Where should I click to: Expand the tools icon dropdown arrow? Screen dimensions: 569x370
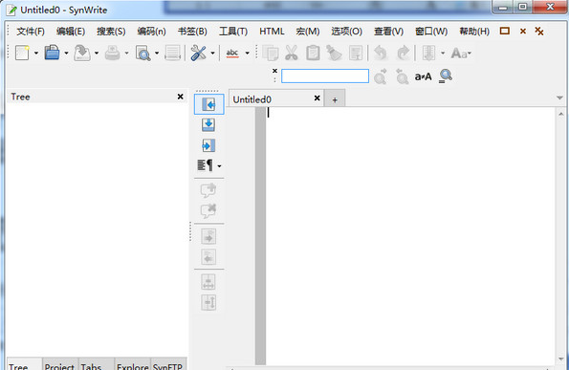pos(212,54)
